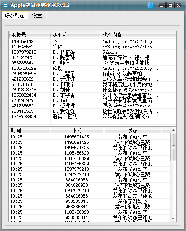
Task: Select the 好友动态 tab
Action: [x=14, y=15]
